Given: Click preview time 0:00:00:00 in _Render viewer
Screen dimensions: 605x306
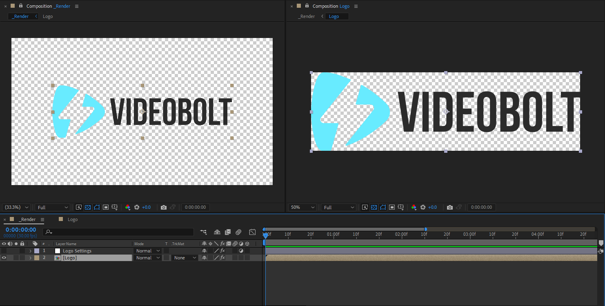Looking at the screenshot, I should click(196, 208).
